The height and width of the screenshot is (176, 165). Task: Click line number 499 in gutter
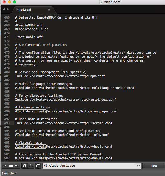coord(7,147)
